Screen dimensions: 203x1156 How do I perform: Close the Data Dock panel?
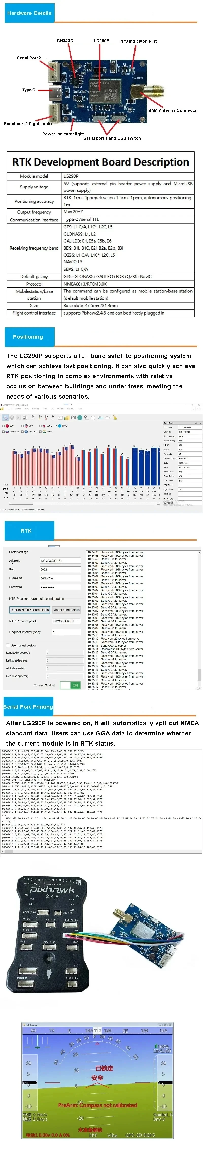(x=201, y=423)
